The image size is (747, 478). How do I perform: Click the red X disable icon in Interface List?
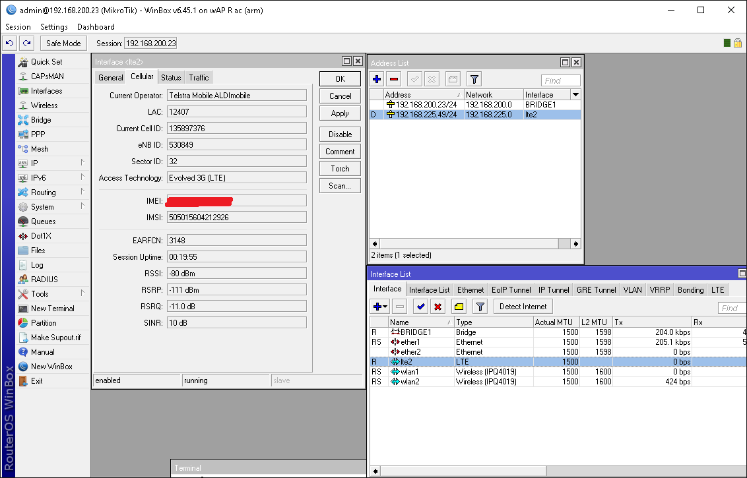pos(438,307)
